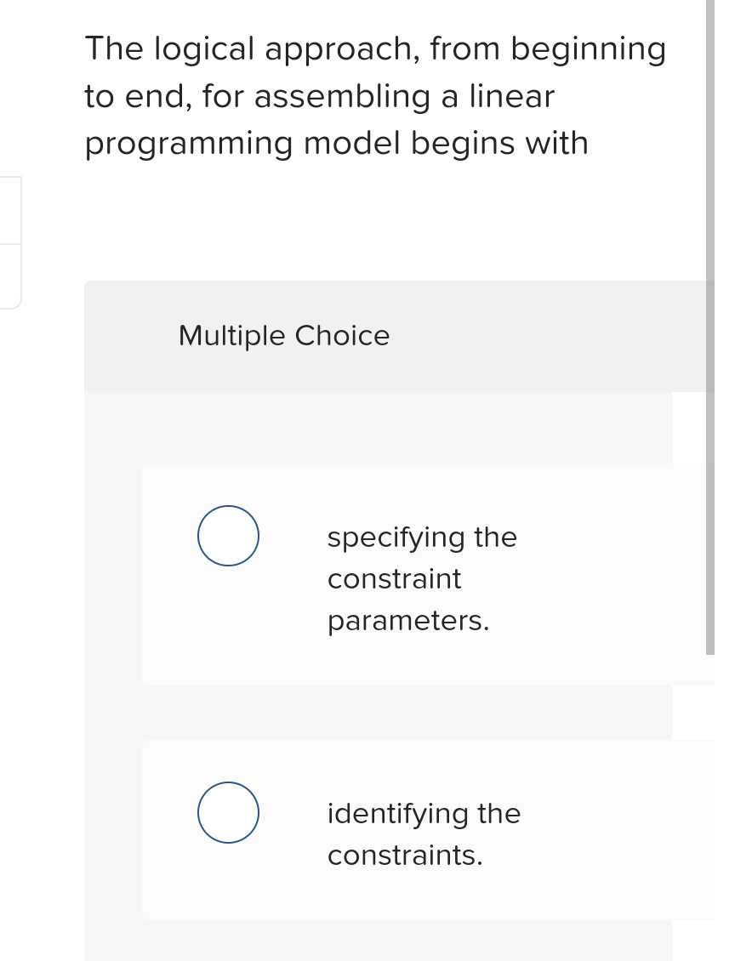Viewport: 735px width, 961px height.
Task: Click the word 'parameters.' in first answer
Action: [x=408, y=621]
